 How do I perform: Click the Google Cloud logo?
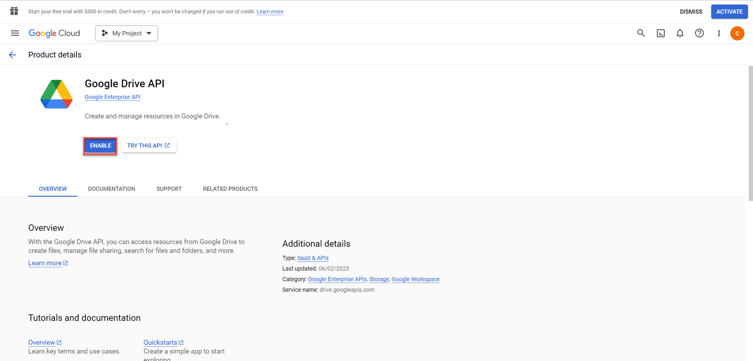coord(54,33)
